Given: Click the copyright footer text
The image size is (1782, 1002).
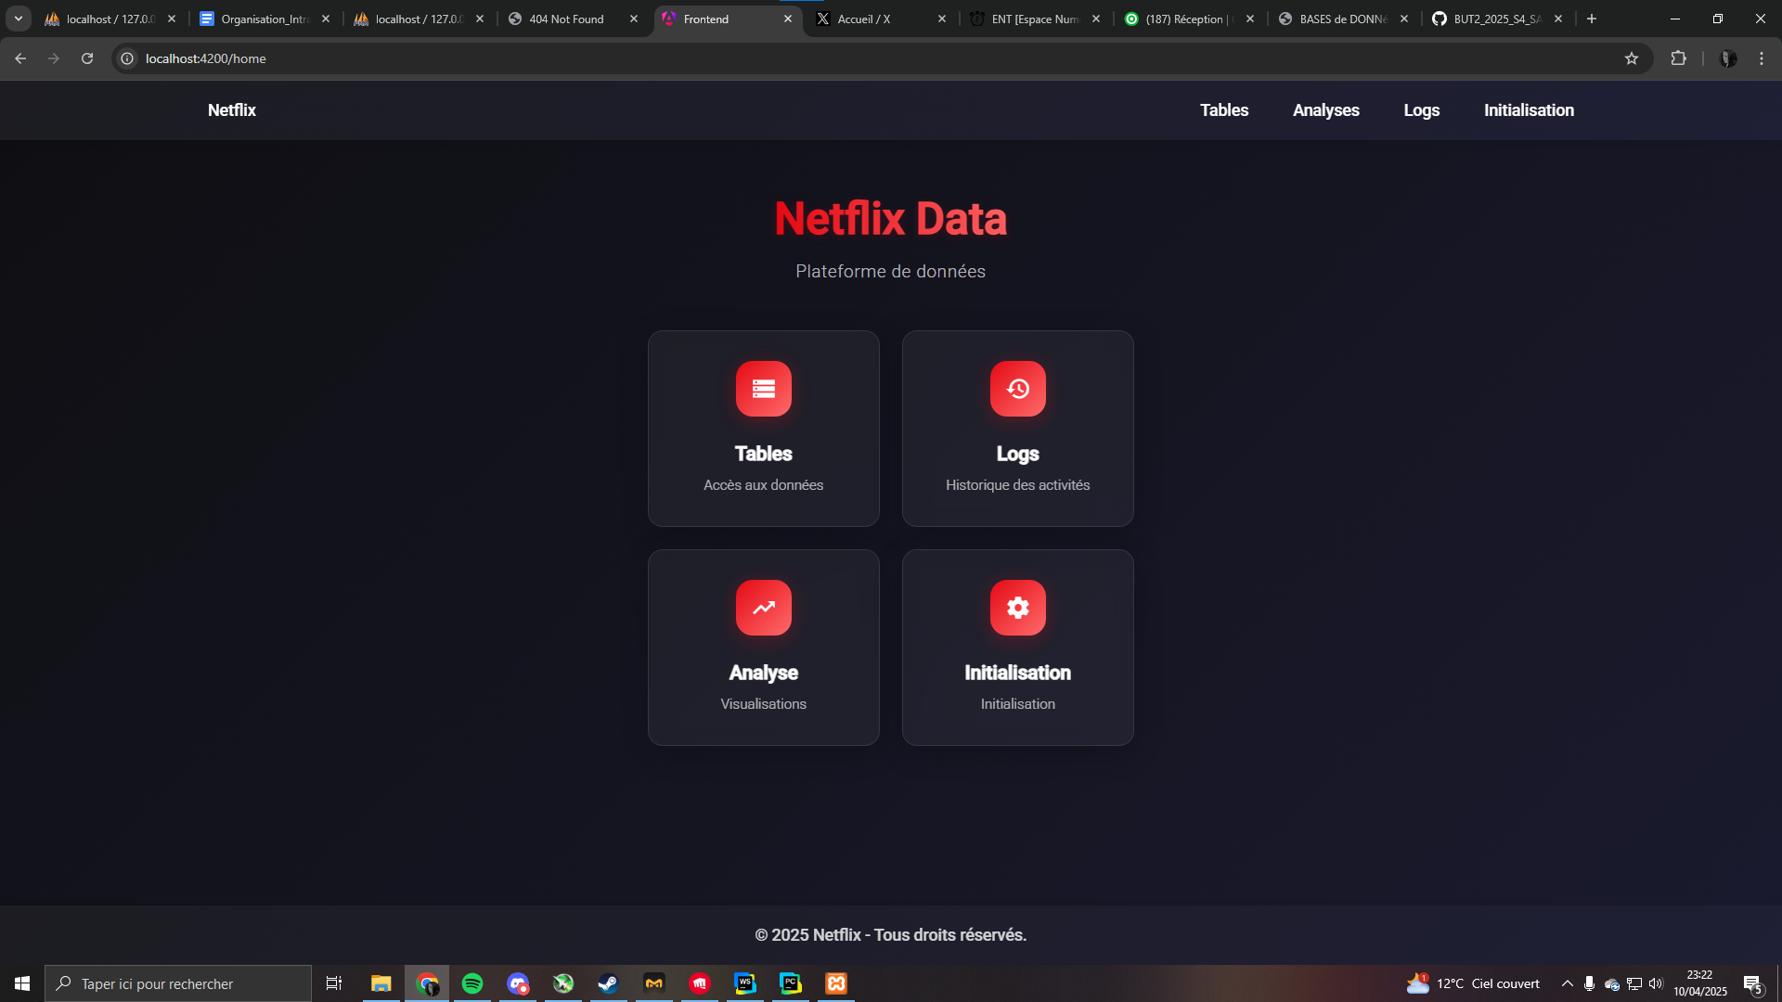Looking at the screenshot, I should point(891,935).
